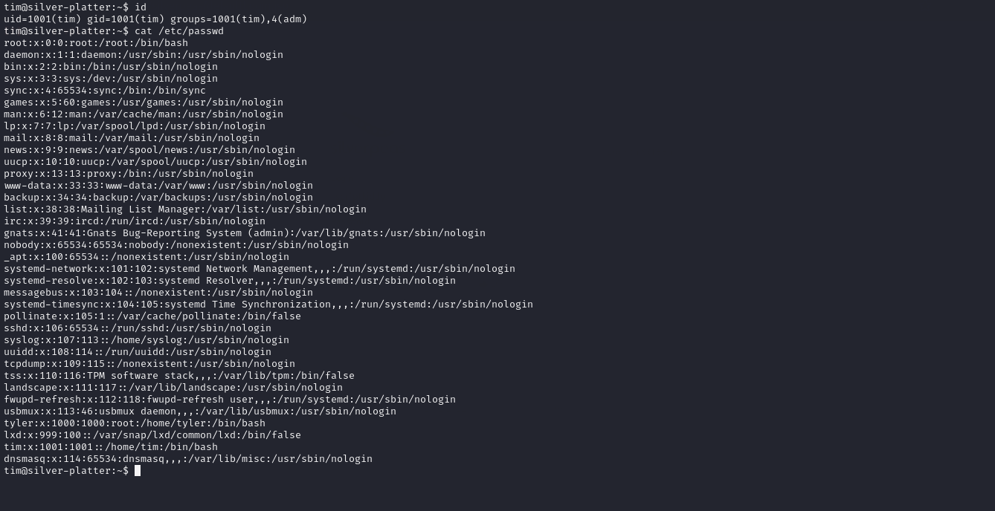Click the tim:x:1001:1001 entry line
This screenshot has height=511, width=995.
pyautogui.click(x=111, y=446)
